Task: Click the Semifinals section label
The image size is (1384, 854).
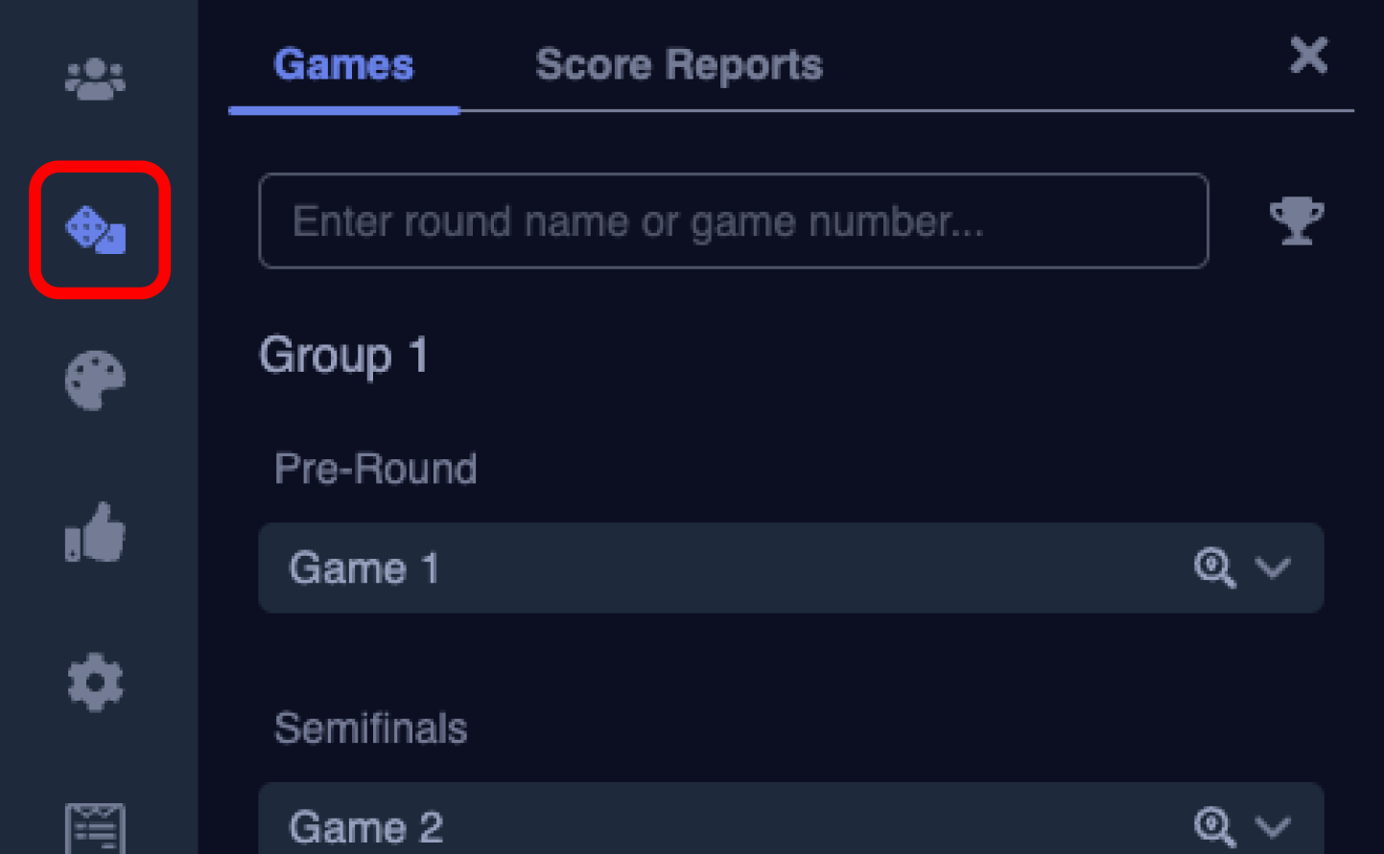Action: coord(370,728)
